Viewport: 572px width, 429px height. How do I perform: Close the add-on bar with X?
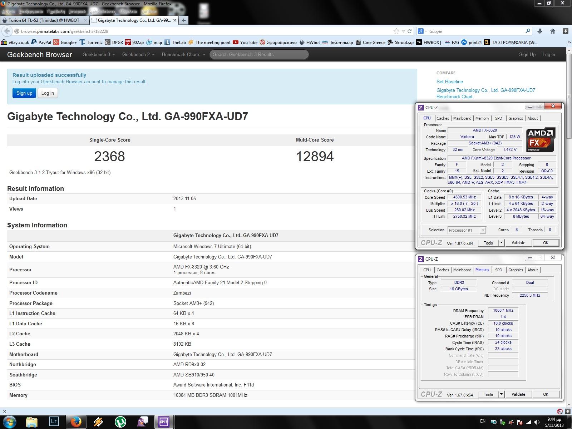[4, 411]
